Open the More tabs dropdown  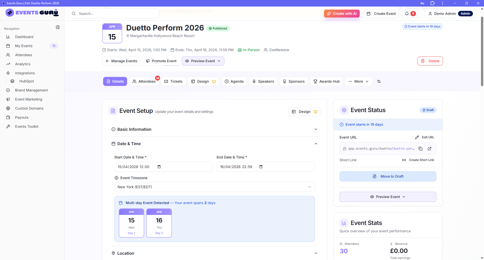[359, 81]
